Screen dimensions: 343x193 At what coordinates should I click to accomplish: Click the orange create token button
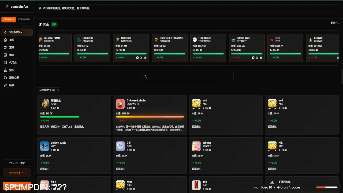[x=17, y=185]
